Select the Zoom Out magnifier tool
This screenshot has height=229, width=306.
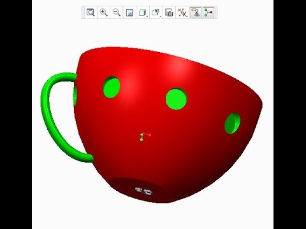[x=117, y=13]
